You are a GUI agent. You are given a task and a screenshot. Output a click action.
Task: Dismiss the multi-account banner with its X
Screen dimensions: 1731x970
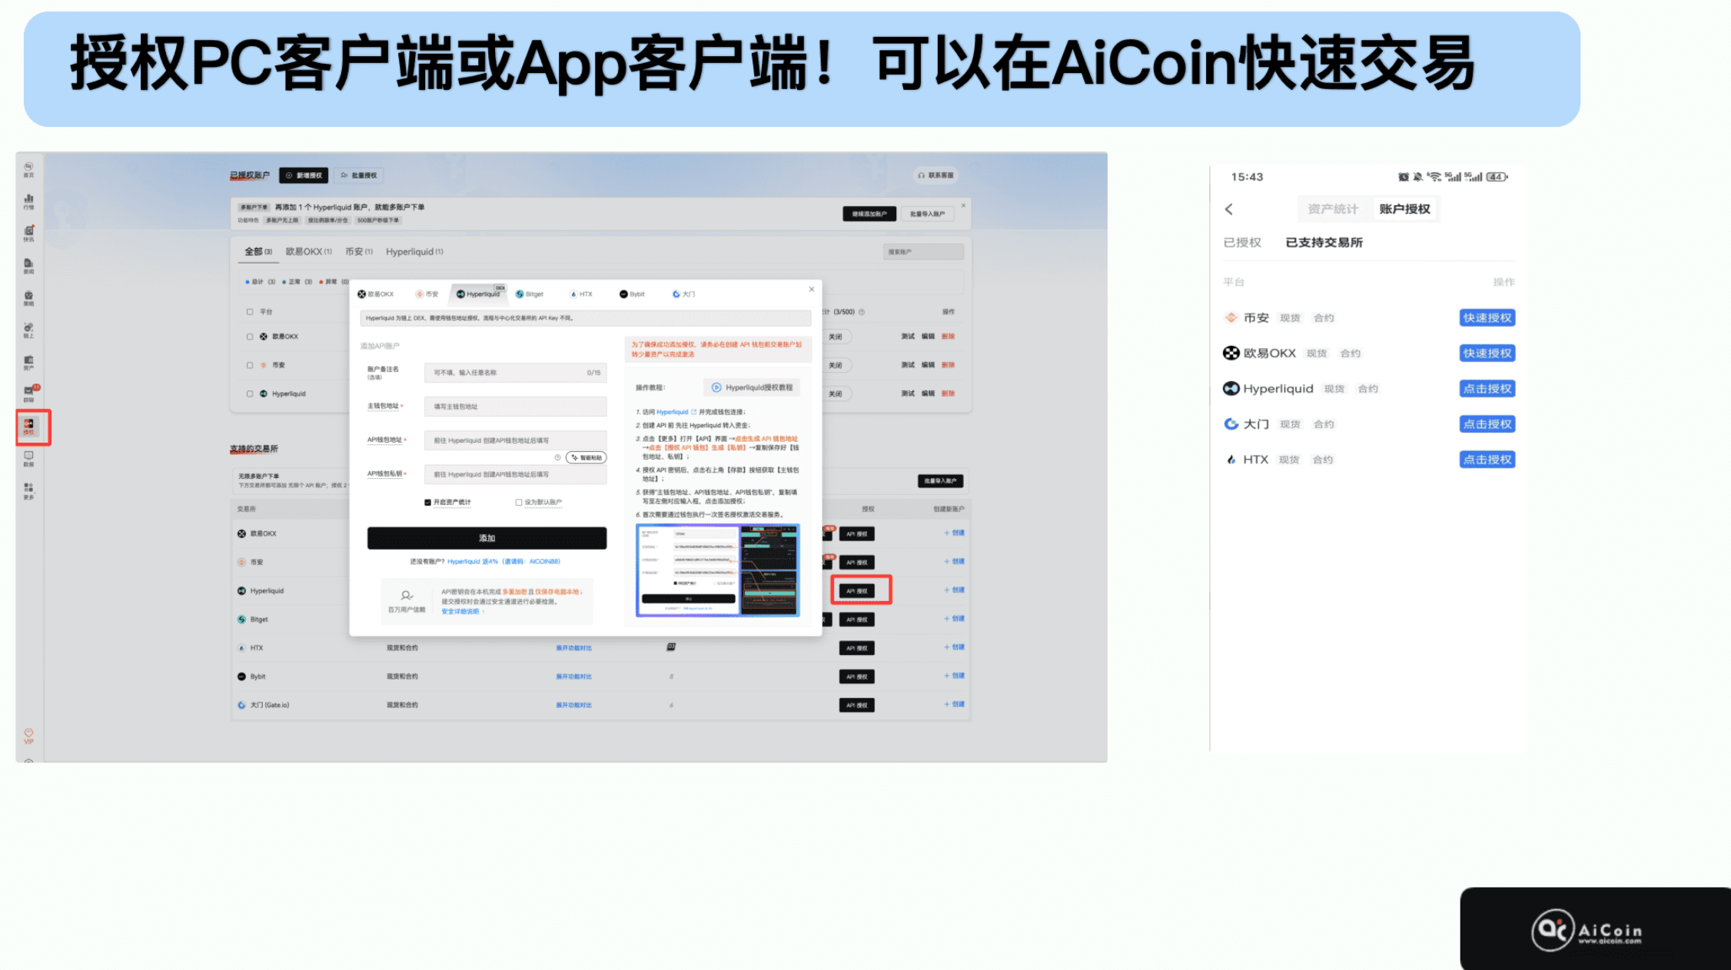click(962, 205)
